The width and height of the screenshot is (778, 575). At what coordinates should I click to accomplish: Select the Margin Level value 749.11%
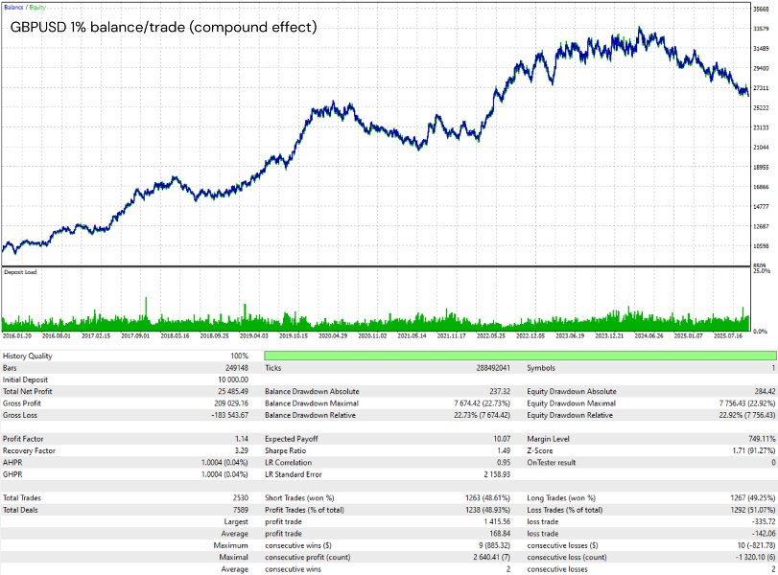(762, 439)
